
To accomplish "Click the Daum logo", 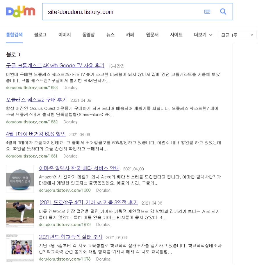I will 21,12.
